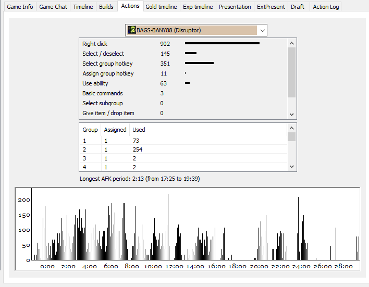The height and width of the screenshot is (287, 369).
Task: Switch to the Game Chat tab
Action: (53, 7)
